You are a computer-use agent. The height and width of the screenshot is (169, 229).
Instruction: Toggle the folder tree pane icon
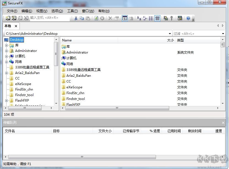tap(125, 18)
